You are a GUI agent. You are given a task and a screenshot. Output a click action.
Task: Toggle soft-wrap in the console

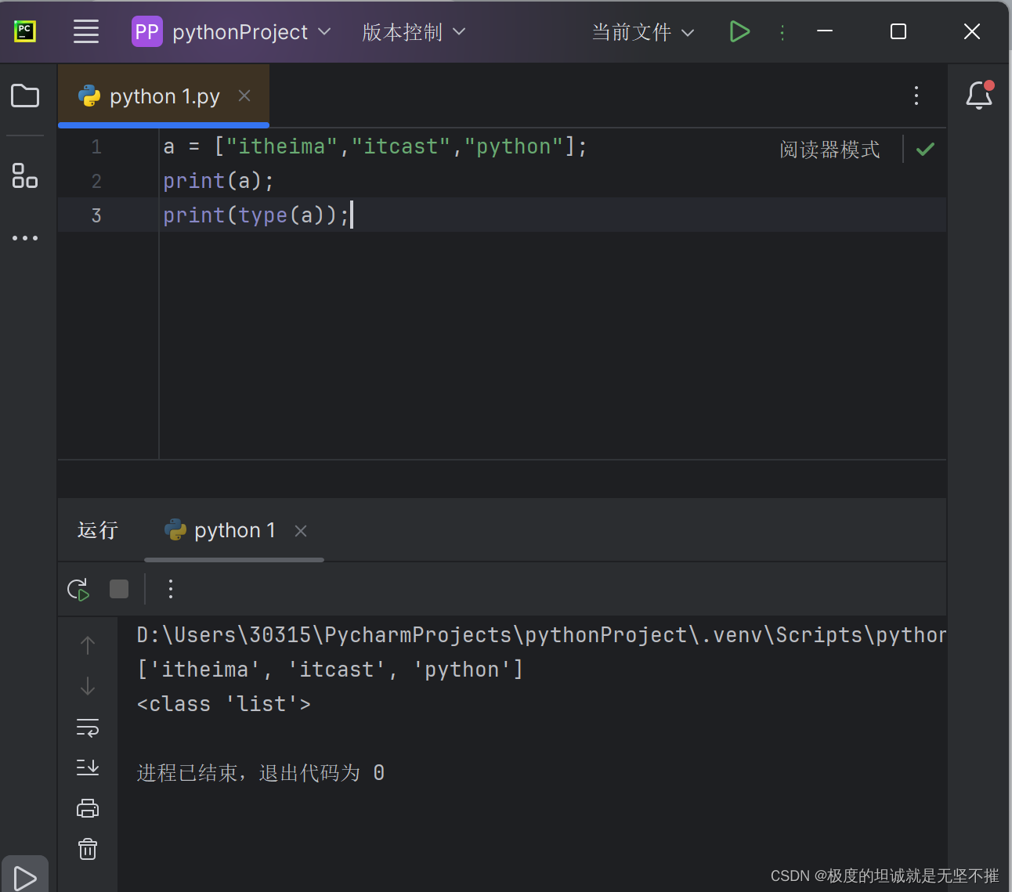[87, 727]
